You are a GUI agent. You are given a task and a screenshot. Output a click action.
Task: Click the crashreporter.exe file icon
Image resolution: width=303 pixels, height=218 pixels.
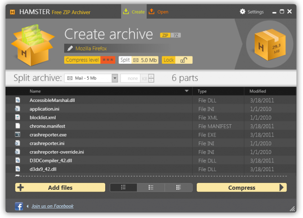(x=18, y=134)
